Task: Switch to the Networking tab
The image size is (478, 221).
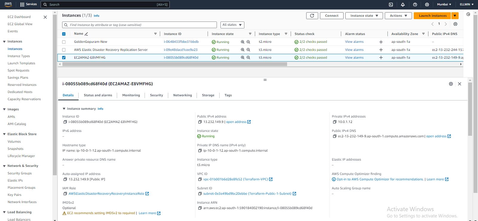Action: [182, 95]
